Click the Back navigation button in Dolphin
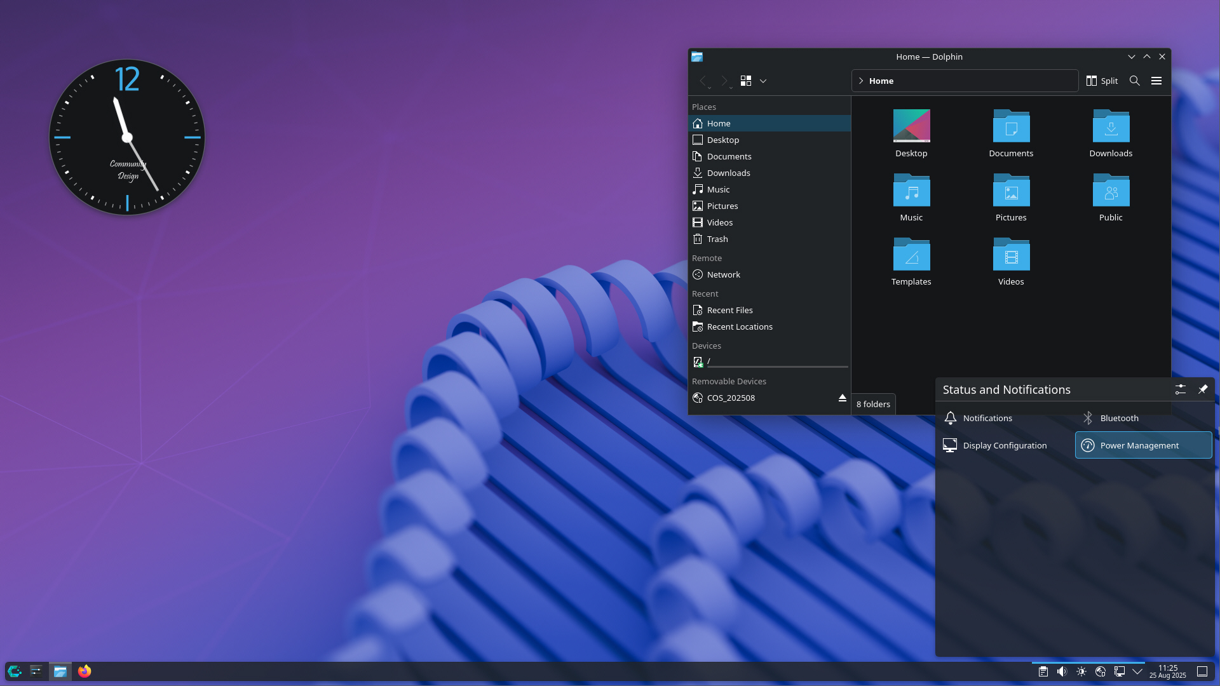1220x686 pixels. point(703,81)
